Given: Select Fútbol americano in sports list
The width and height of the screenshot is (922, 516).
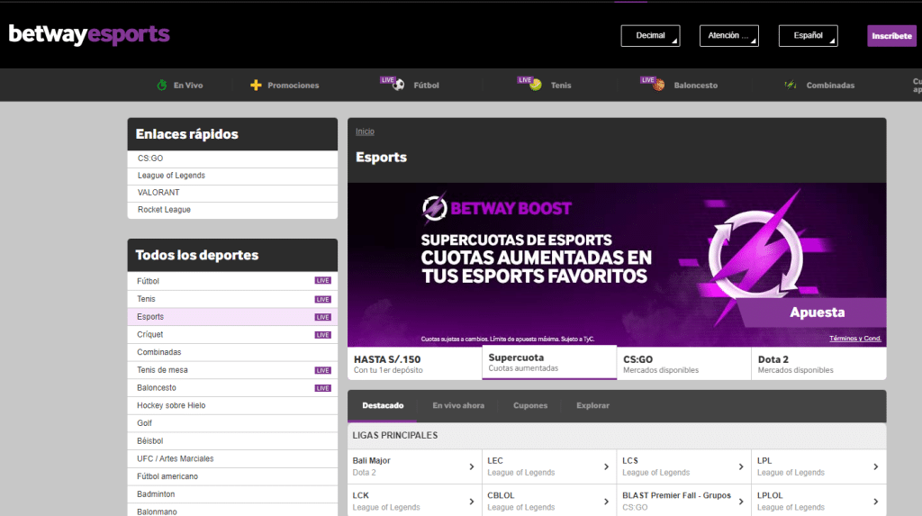Looking at the screenshot, I should (232, 476).
